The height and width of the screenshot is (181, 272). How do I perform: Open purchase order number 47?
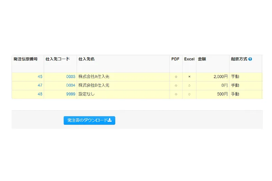pyautogui.click(x=40, y=85)
